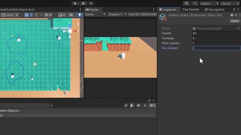The height and width of the screenshot is (135, 241).
Task: Advance one frame with the Step button
Action: tap(91, 3)
